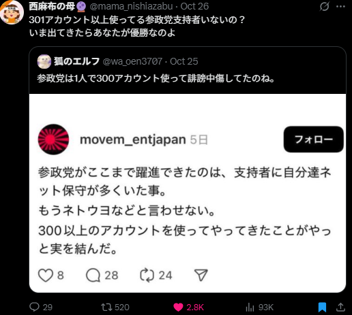
Task: Open the tweet's reply comments icon
Action: [34, 307]
